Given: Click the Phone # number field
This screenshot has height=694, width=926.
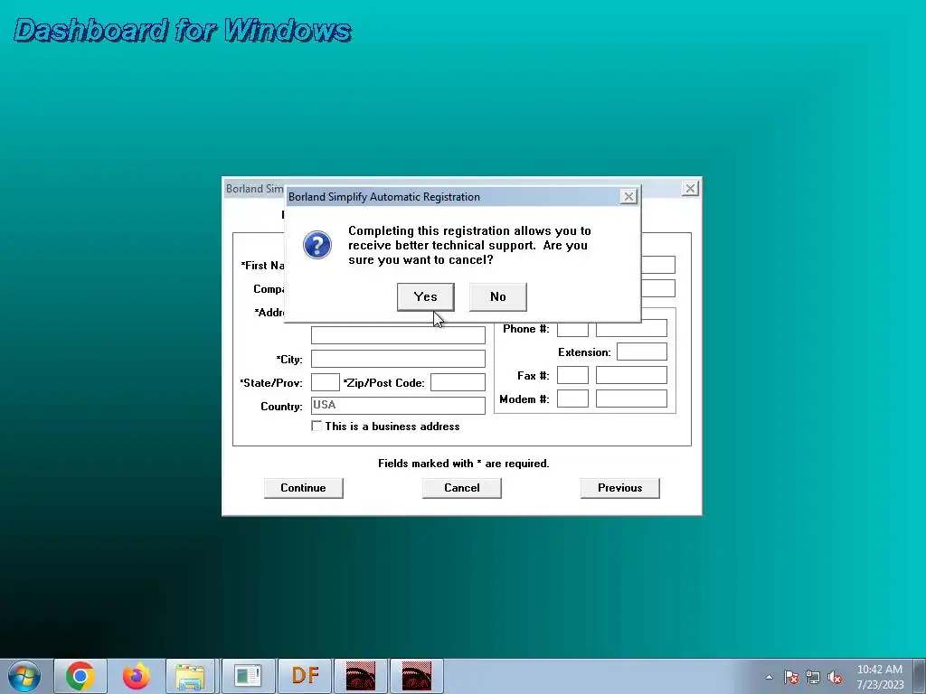Looking at the screenshot, I should coord(631,329).
